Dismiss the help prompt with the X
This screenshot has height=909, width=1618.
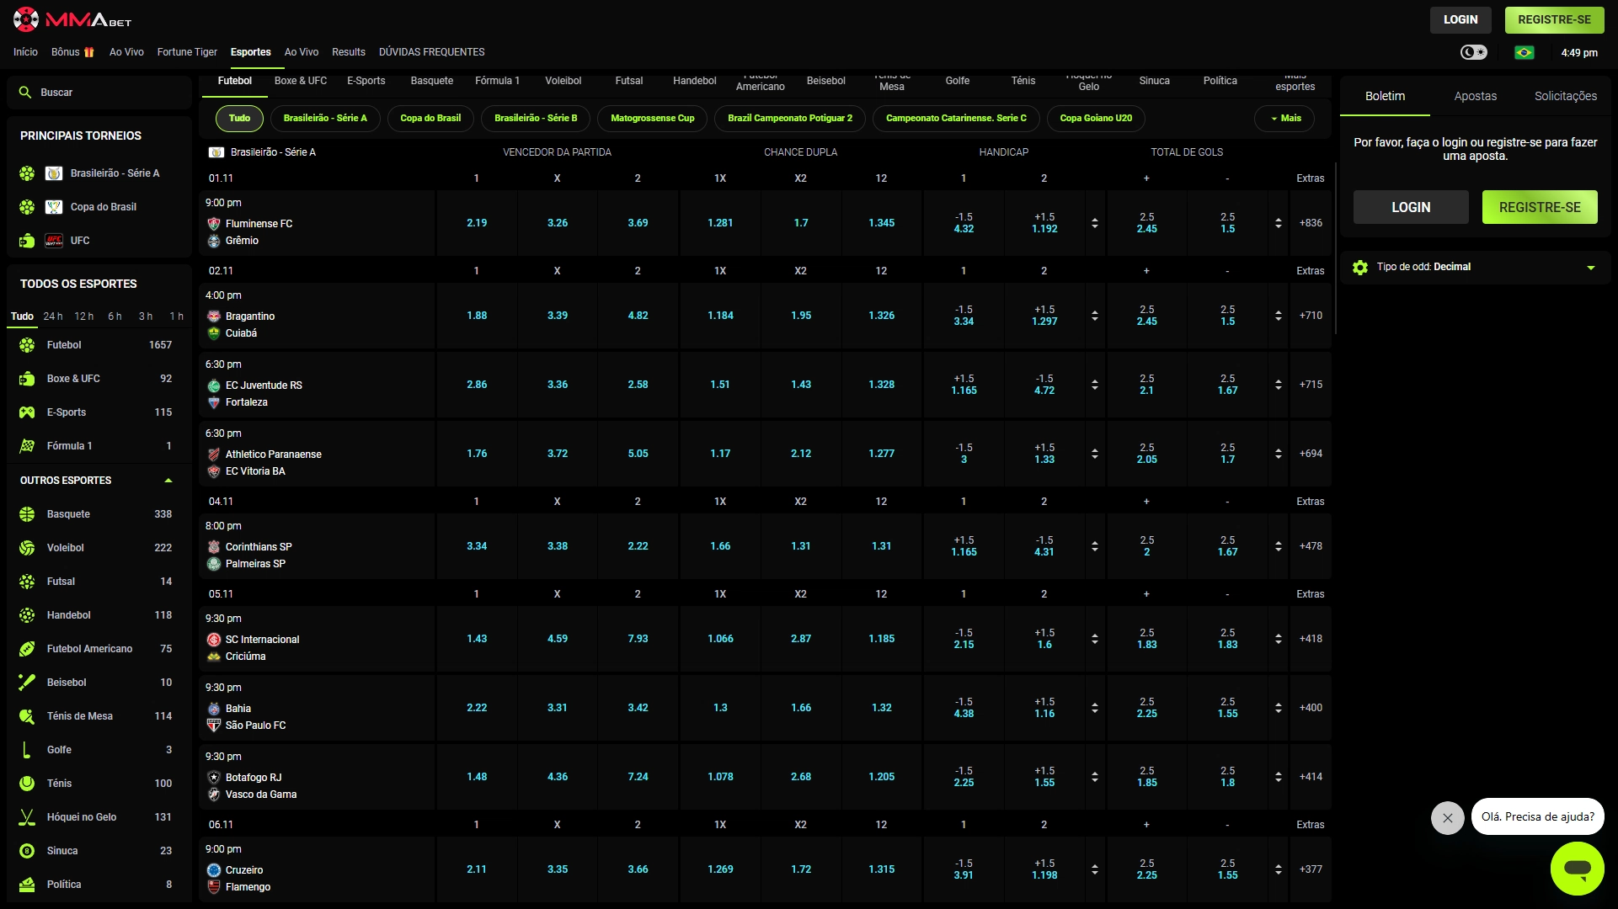point(1447,817)
